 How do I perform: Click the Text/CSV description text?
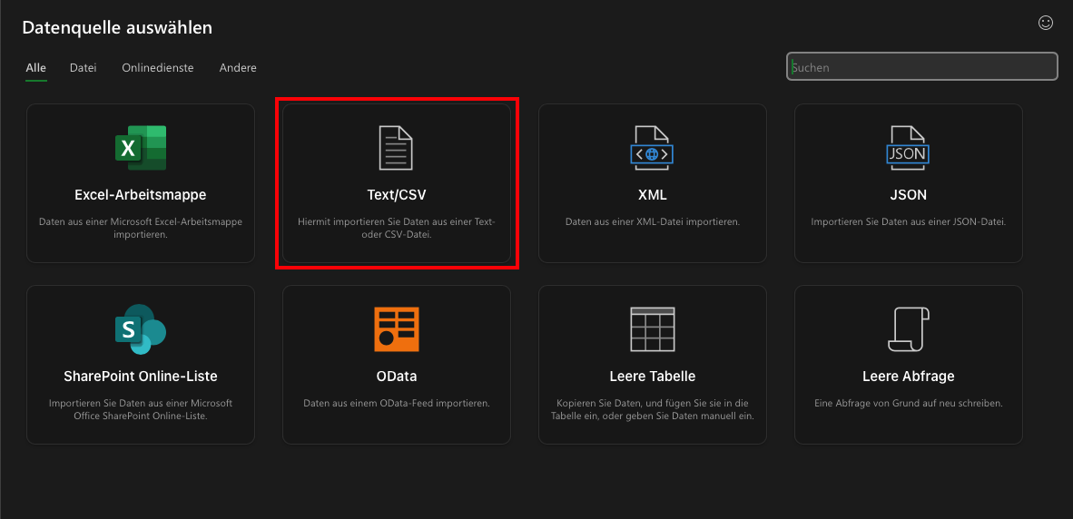396,228
